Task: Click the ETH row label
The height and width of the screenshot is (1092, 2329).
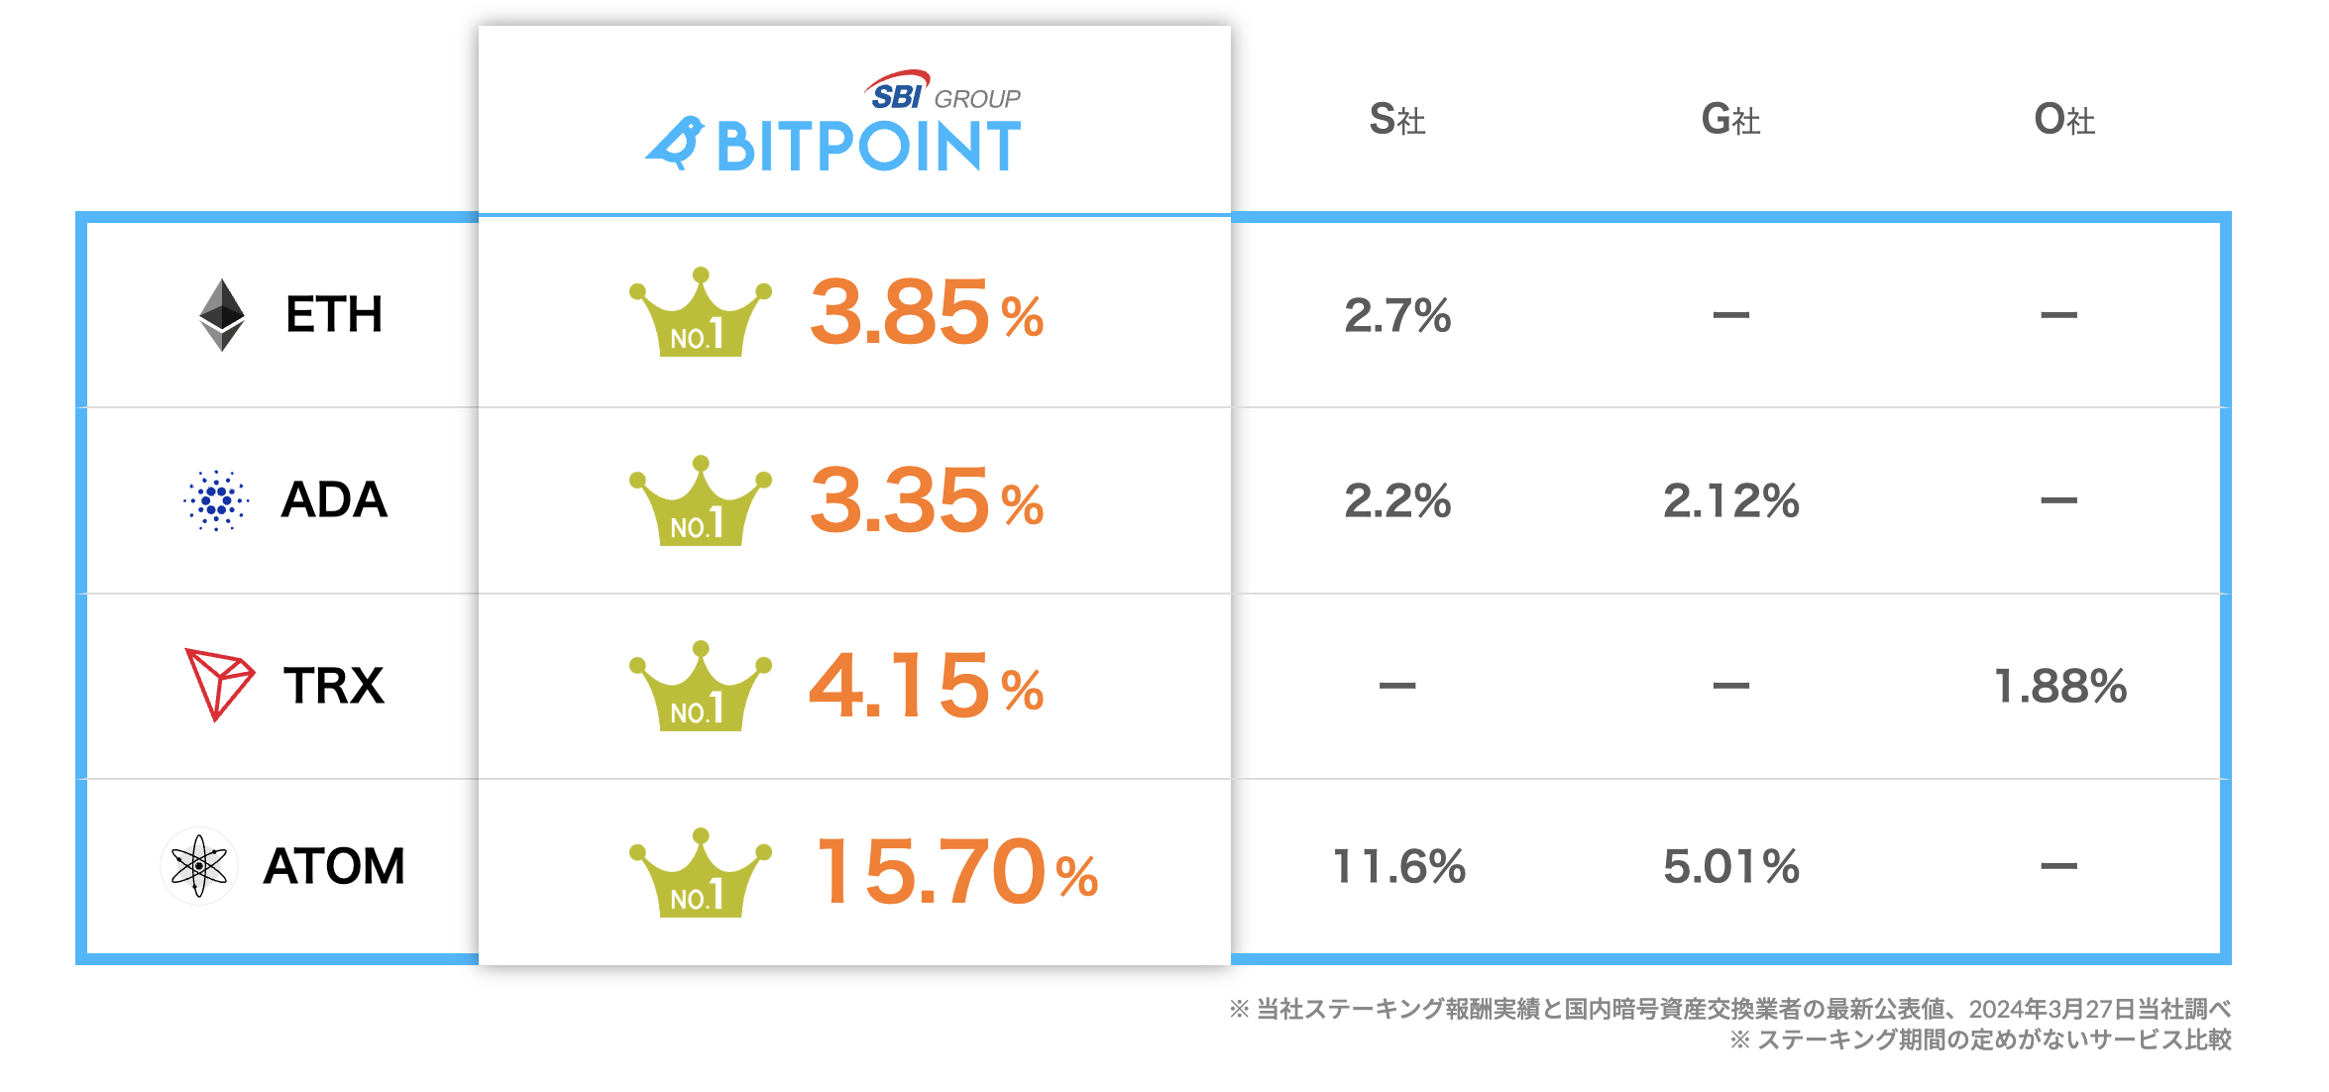Action: [334, 315]
